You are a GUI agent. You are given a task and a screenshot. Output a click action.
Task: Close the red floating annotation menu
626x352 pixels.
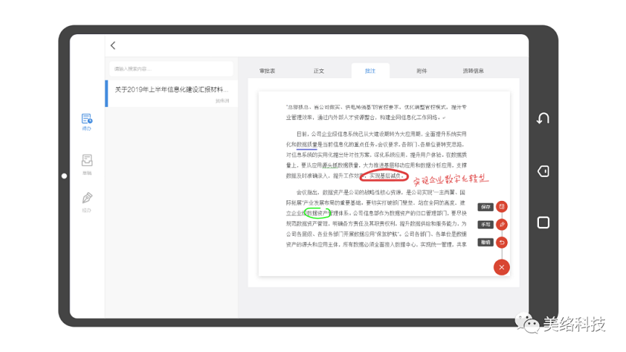click(x=501, y=267)
